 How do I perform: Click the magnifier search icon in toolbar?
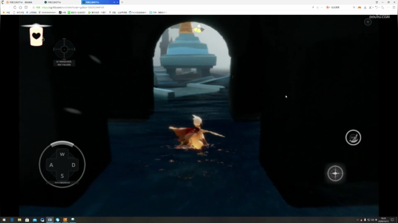(x=354, y=7)
